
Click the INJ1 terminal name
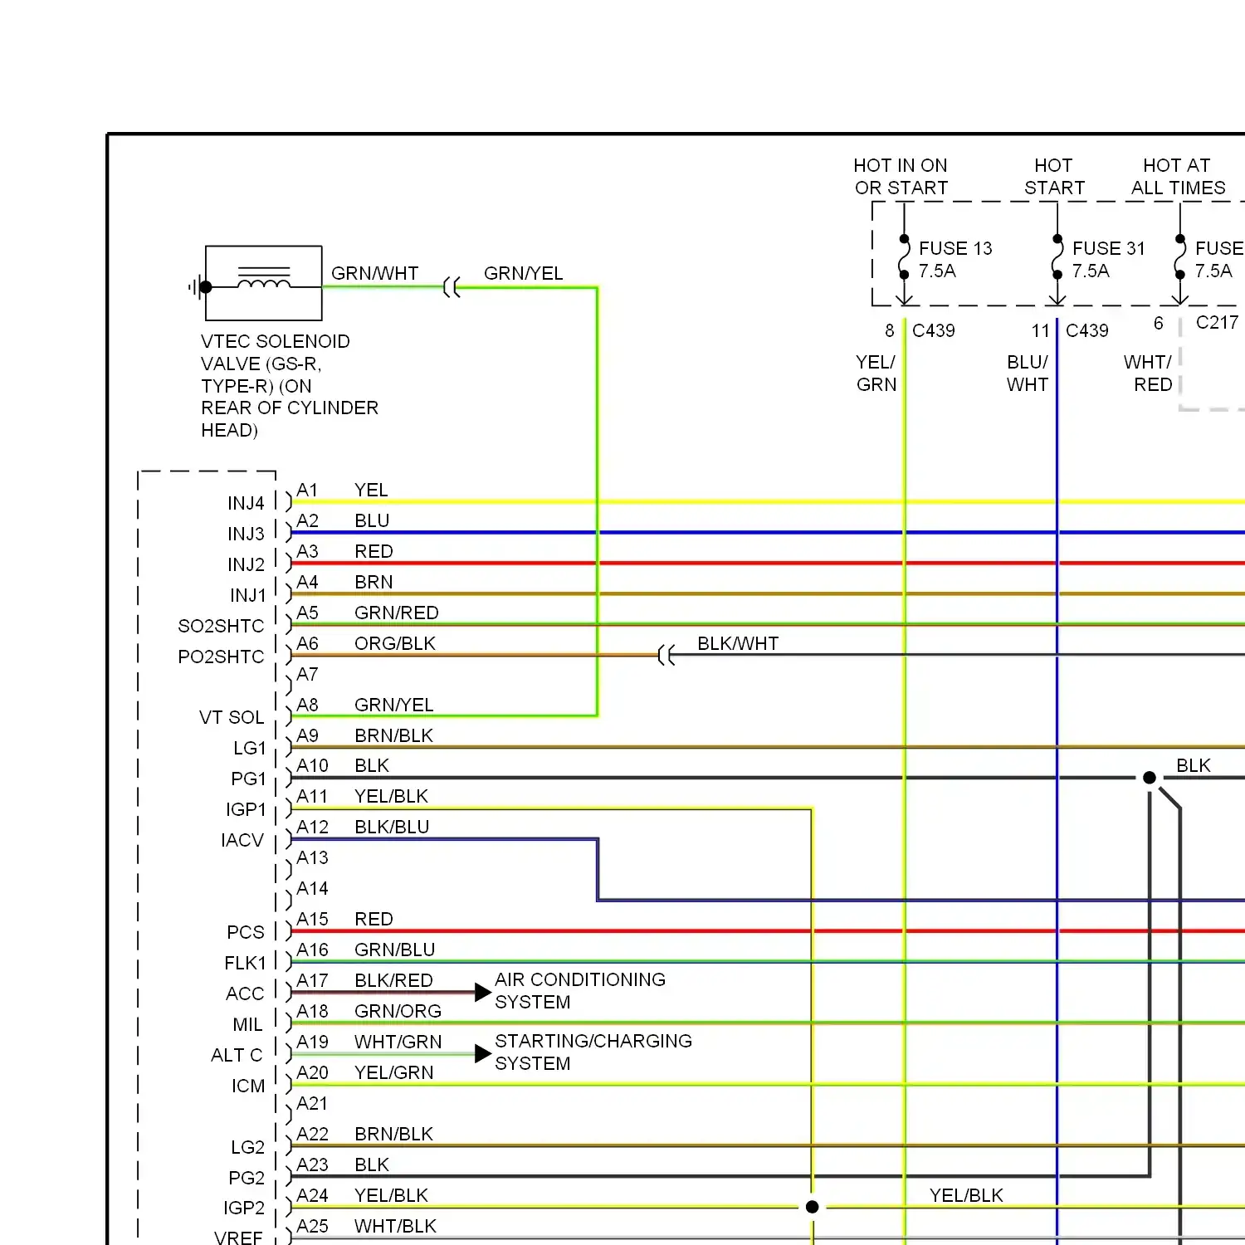tap(248, 595)
